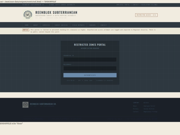Click the 'ENDOFFILE echo "done"' text line
This screenshot has height=135, width=180.
11,124
